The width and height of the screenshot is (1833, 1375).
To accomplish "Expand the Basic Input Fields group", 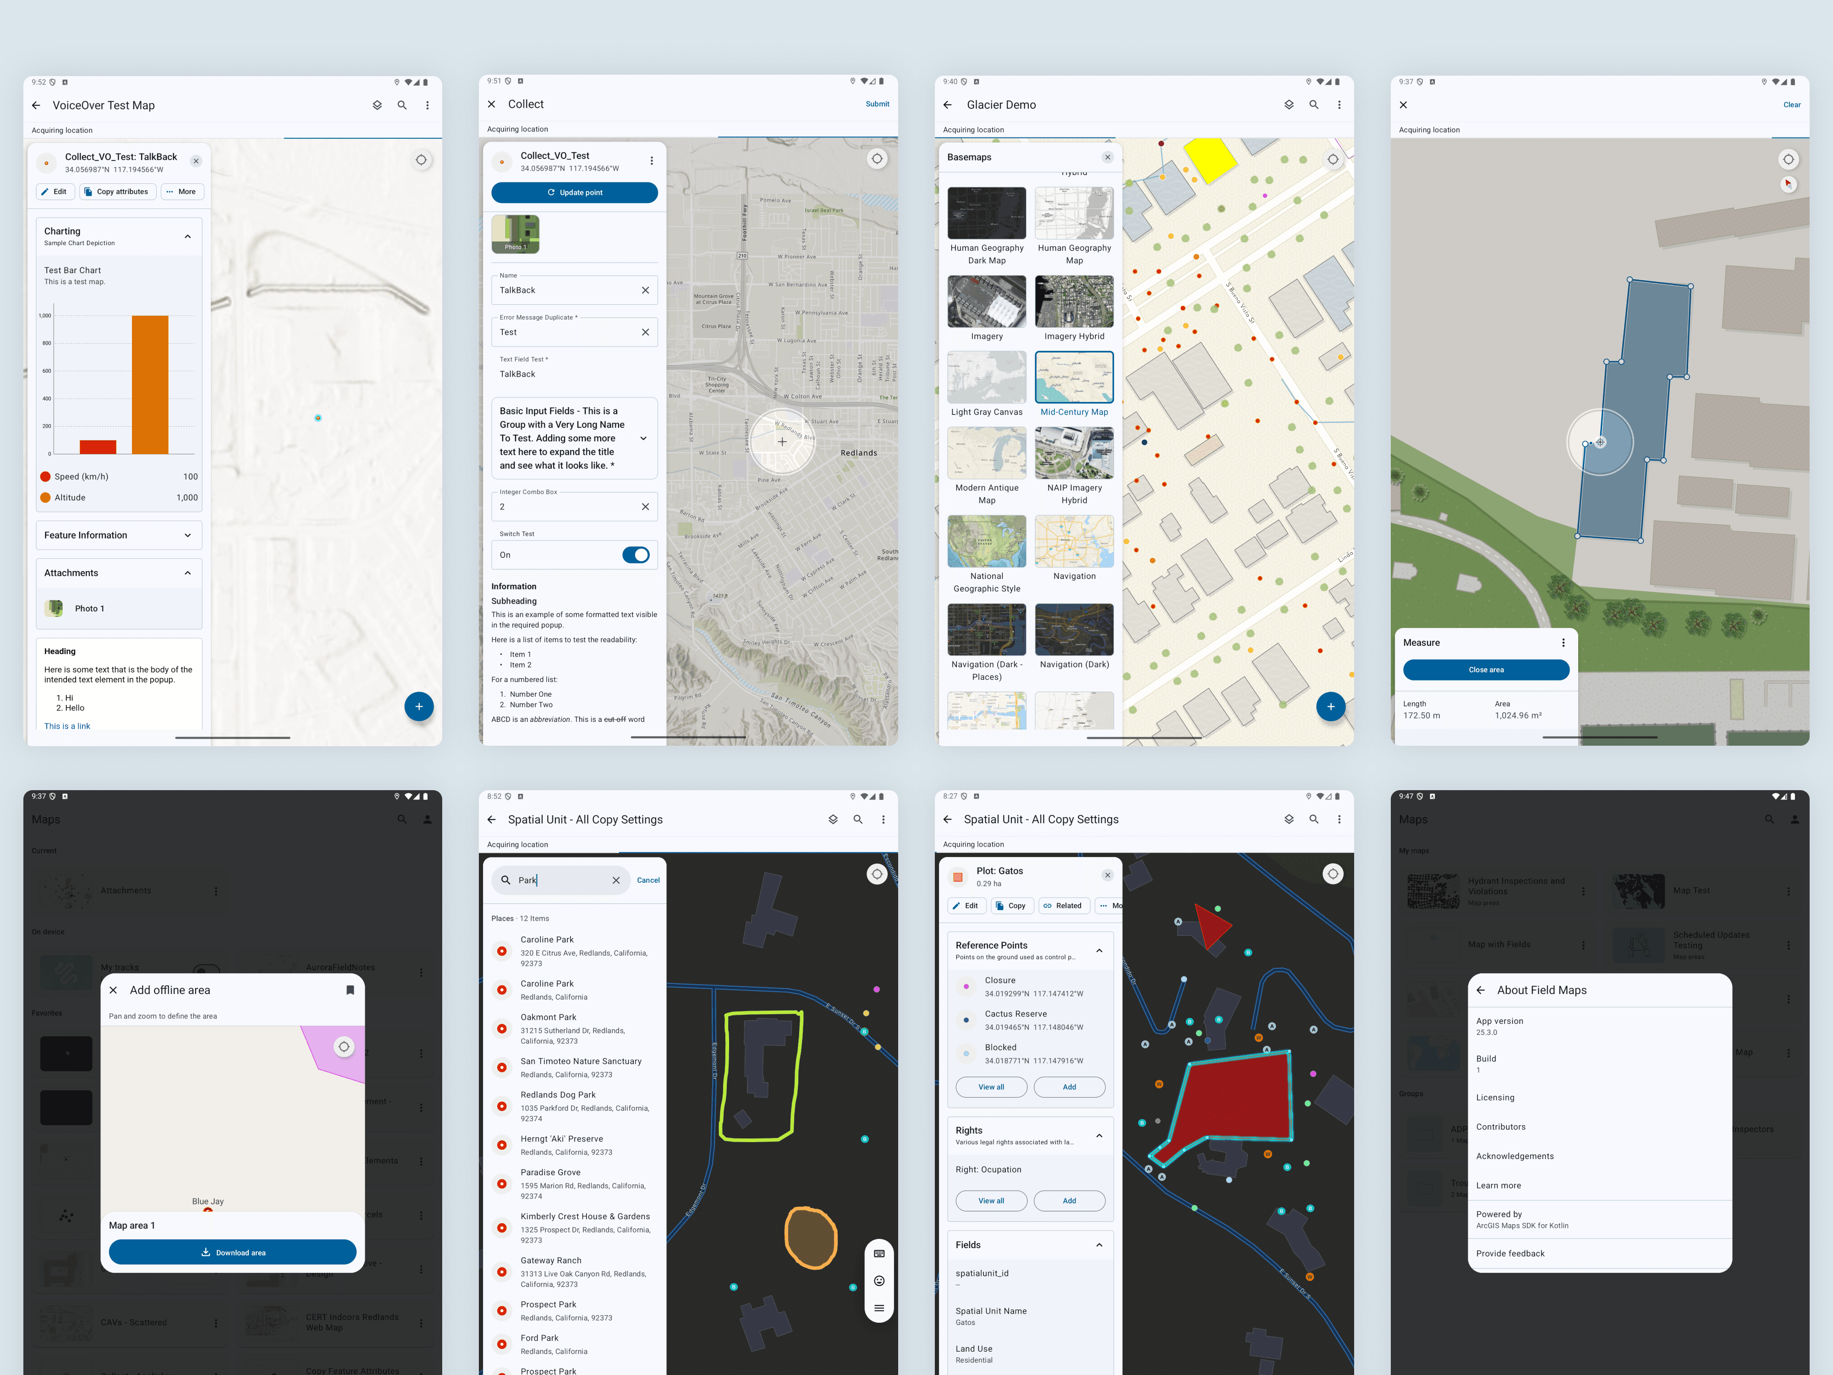I will coord(643,438).
